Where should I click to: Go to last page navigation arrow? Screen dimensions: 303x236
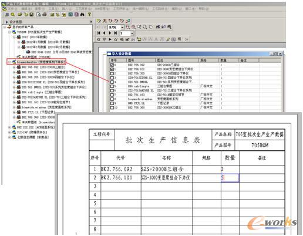tap(116, 33)
